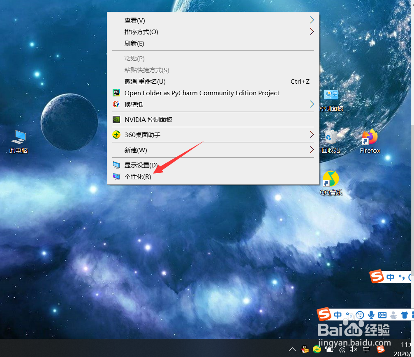The image size is (414, 357).
Task: Select the 控制面板 desktop icon
Action: (x=331, y=101)
